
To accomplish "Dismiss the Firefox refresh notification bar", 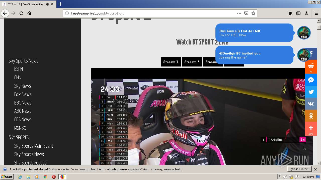I will 315,169.
